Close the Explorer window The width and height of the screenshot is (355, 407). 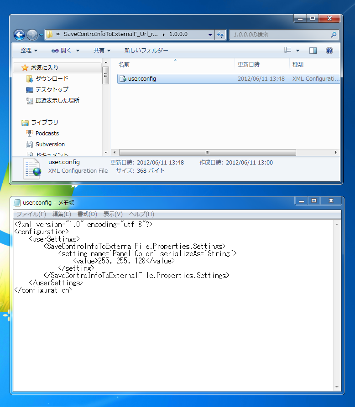click(329, 18)
